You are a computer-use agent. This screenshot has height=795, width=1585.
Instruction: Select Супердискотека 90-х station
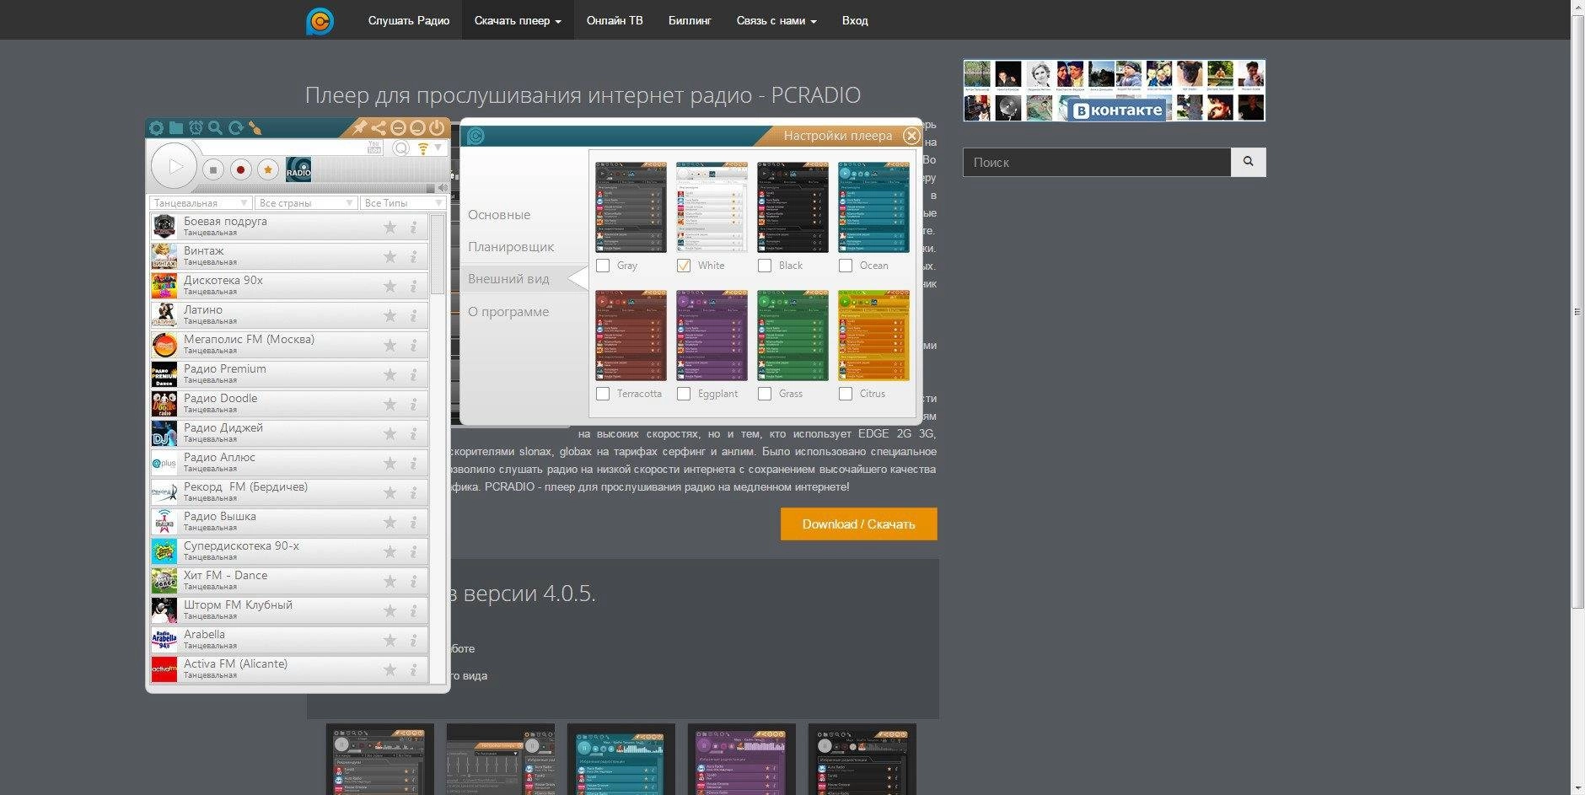pos(289,551)
